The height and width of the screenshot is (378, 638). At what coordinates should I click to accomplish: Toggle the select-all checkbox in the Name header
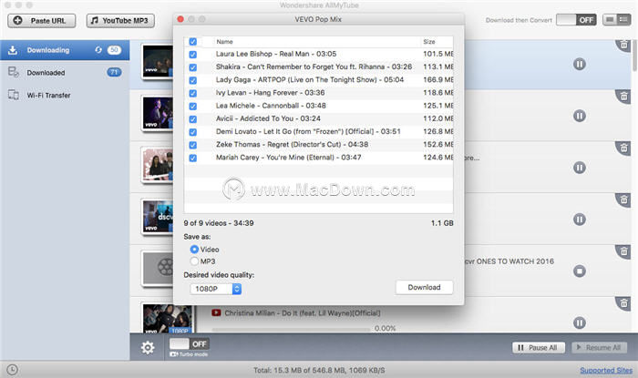[x=193, y=42]
